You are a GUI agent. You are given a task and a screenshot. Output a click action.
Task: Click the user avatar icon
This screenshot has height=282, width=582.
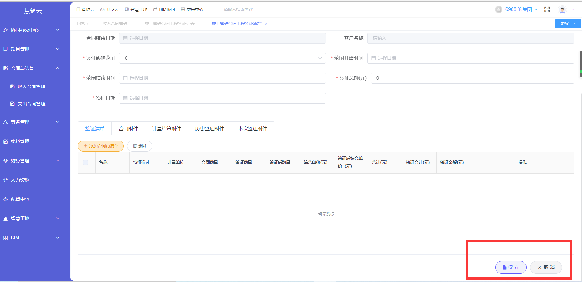pos(562,10)
